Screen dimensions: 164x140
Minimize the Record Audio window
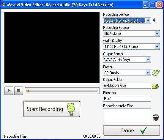point(146,5)
